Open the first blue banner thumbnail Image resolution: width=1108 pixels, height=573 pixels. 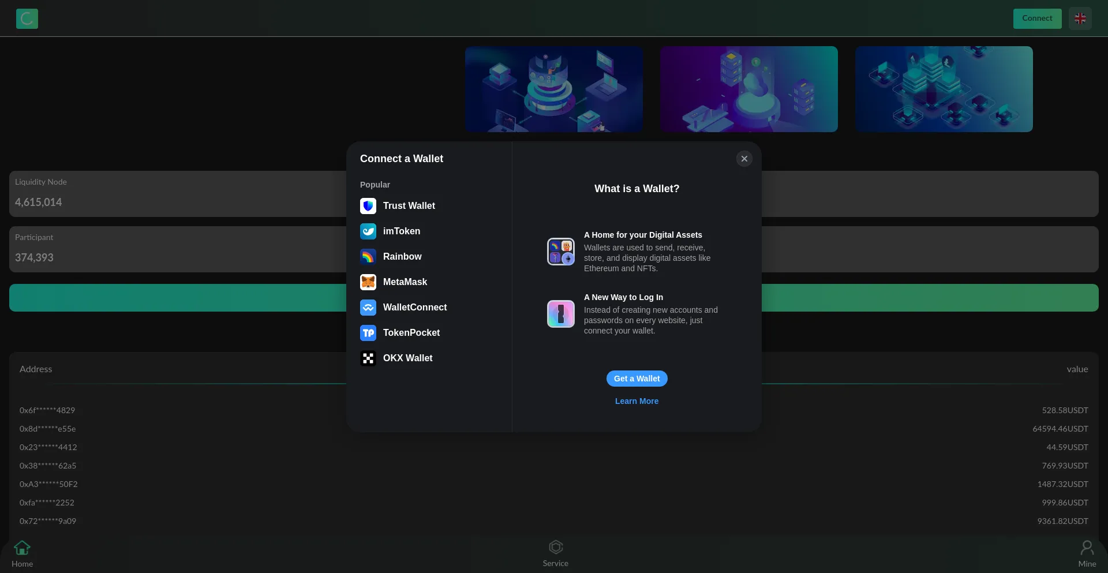(554, 89)
